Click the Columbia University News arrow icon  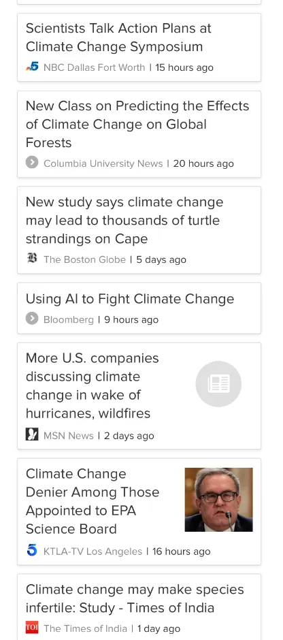click(32, 163)
